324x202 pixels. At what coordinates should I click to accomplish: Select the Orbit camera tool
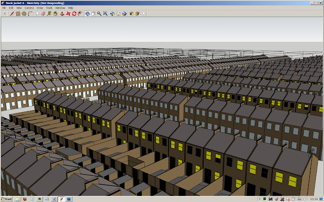87,14
